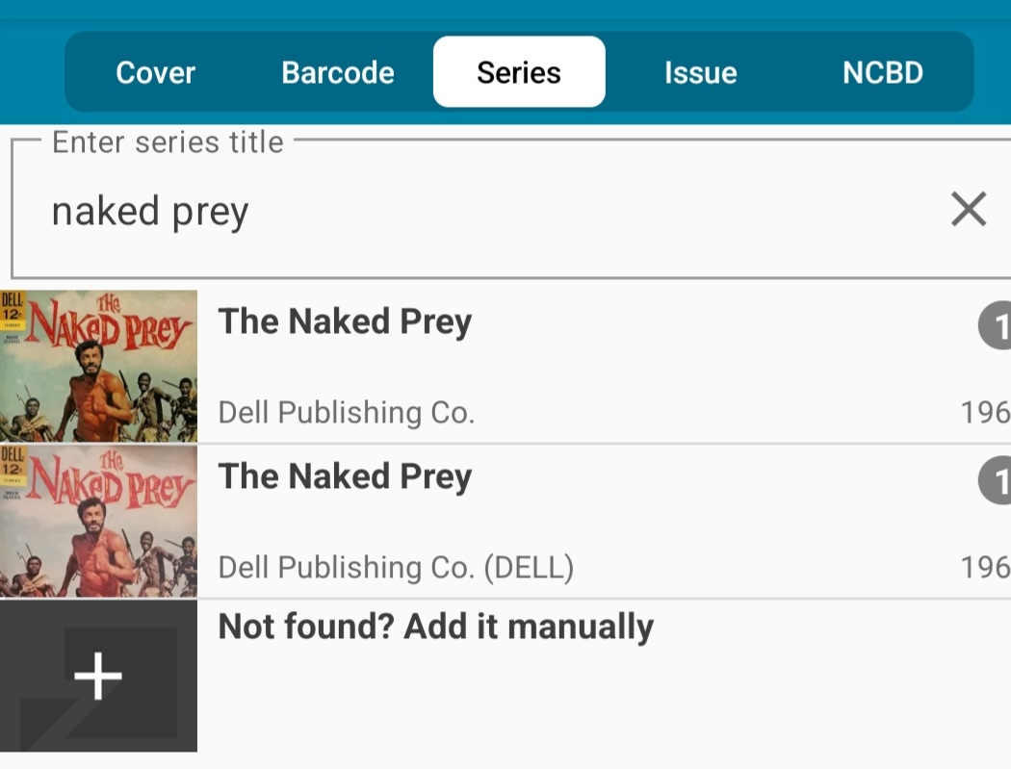
Task: Select the Series tab
Action: click(x=519, y=71)
